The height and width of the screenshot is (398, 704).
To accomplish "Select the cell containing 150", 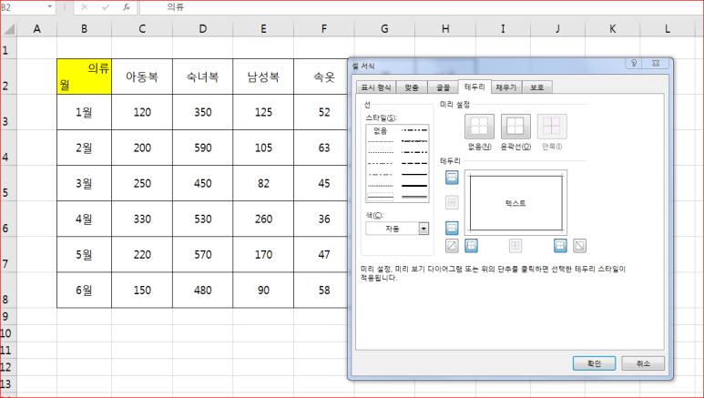I will tap(142, 291).
